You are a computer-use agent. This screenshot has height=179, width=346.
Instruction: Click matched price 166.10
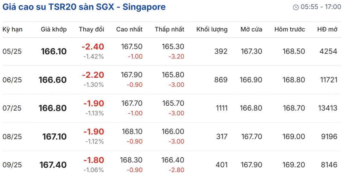(x=54, y=51)
